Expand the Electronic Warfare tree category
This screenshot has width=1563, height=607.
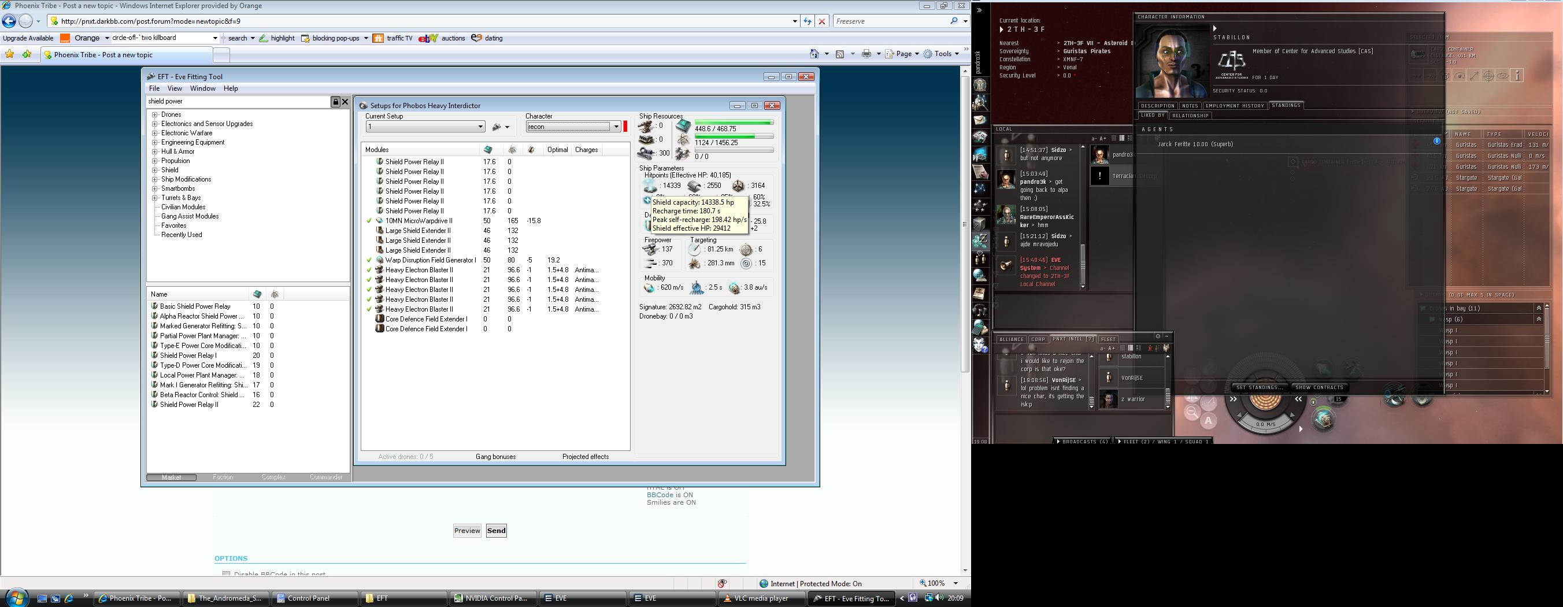(155, 134)
